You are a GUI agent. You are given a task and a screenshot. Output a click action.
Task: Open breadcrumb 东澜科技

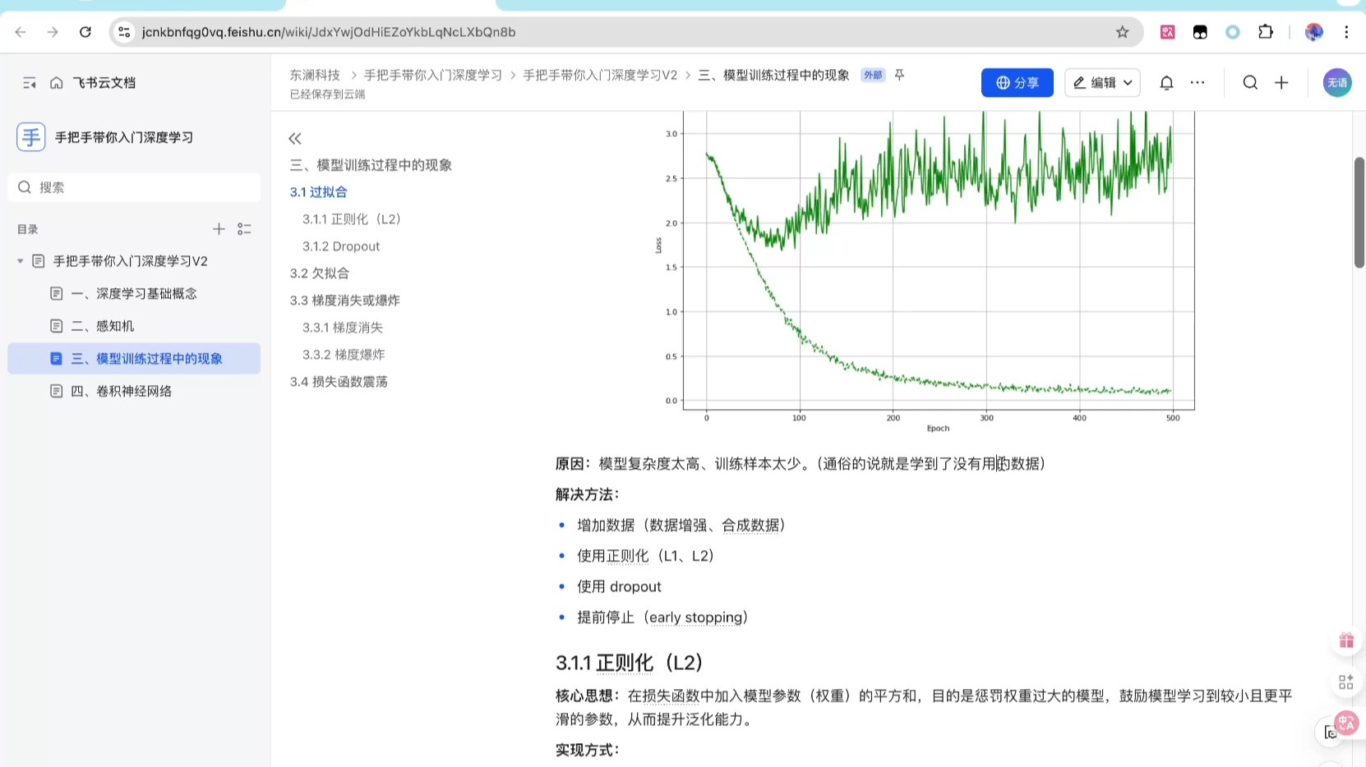pyautogui.click(x=315, y=75)
